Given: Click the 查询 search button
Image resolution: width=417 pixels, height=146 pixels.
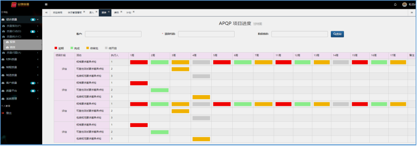Looking at the screenshot, I should click(x=337, y=34).
